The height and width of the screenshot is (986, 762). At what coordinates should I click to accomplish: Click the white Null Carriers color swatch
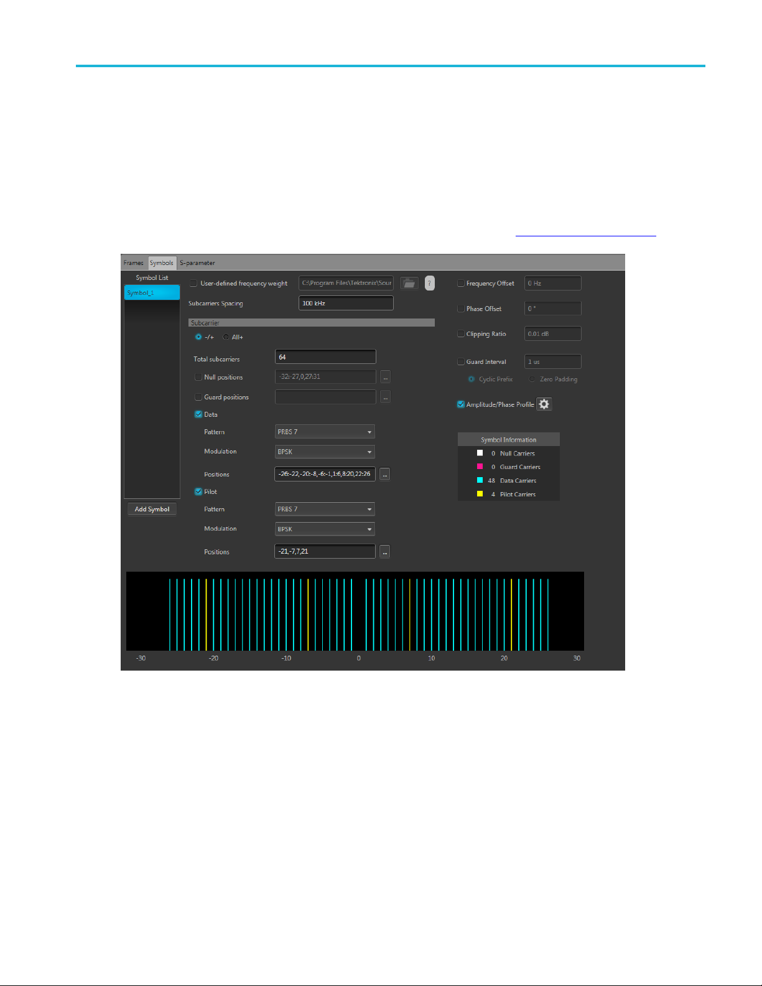coord(480,453)
